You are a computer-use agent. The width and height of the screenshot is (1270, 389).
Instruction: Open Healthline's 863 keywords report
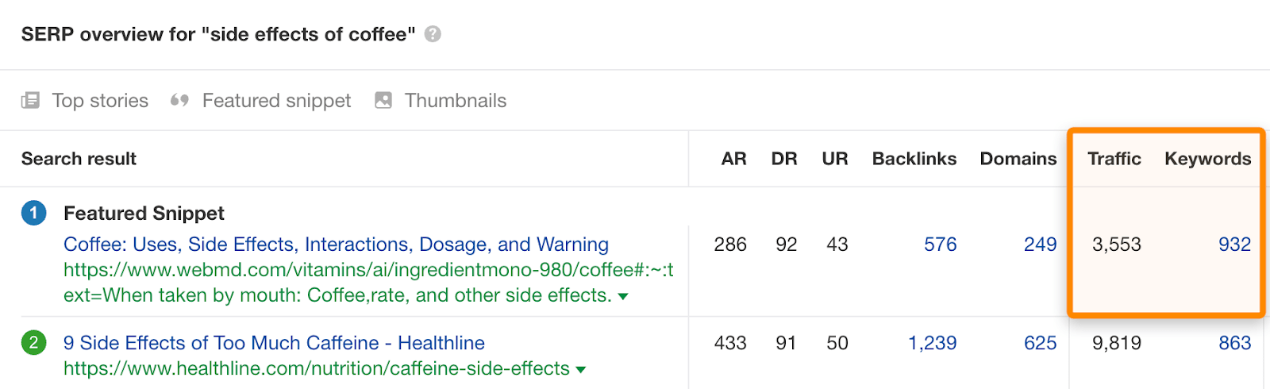(x=1234, y=343)
